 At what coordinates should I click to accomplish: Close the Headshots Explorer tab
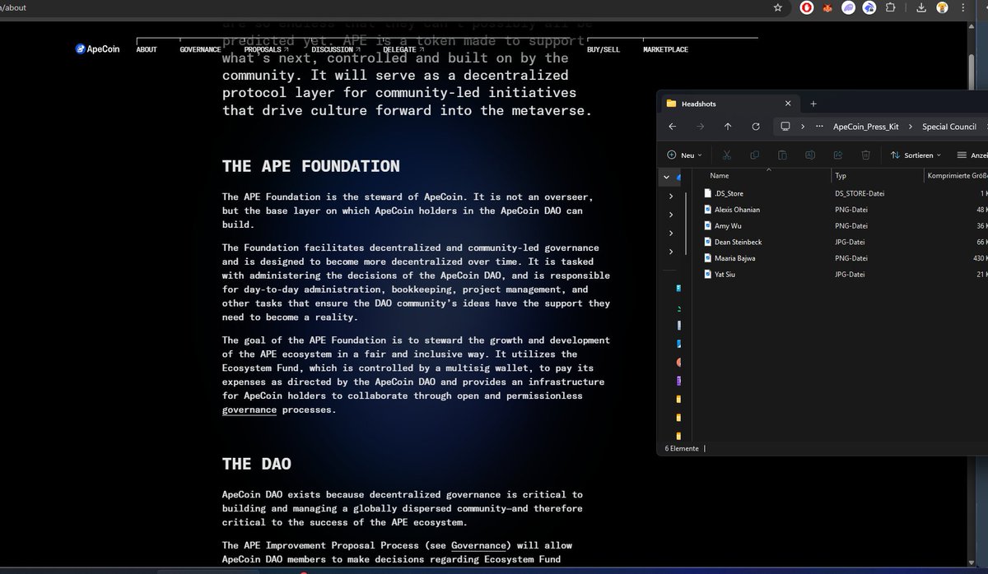point(788,104)
